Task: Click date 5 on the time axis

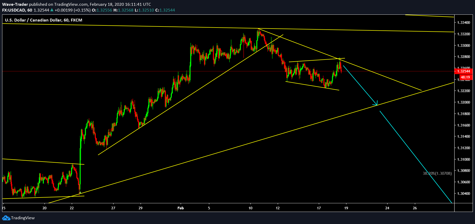Action: (x=209, y=208)
